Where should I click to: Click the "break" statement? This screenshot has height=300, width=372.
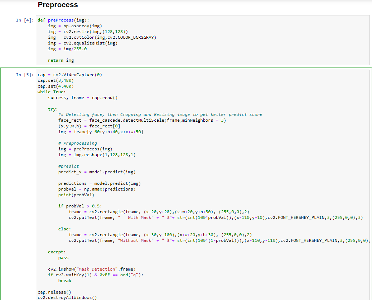click(65, 281)
